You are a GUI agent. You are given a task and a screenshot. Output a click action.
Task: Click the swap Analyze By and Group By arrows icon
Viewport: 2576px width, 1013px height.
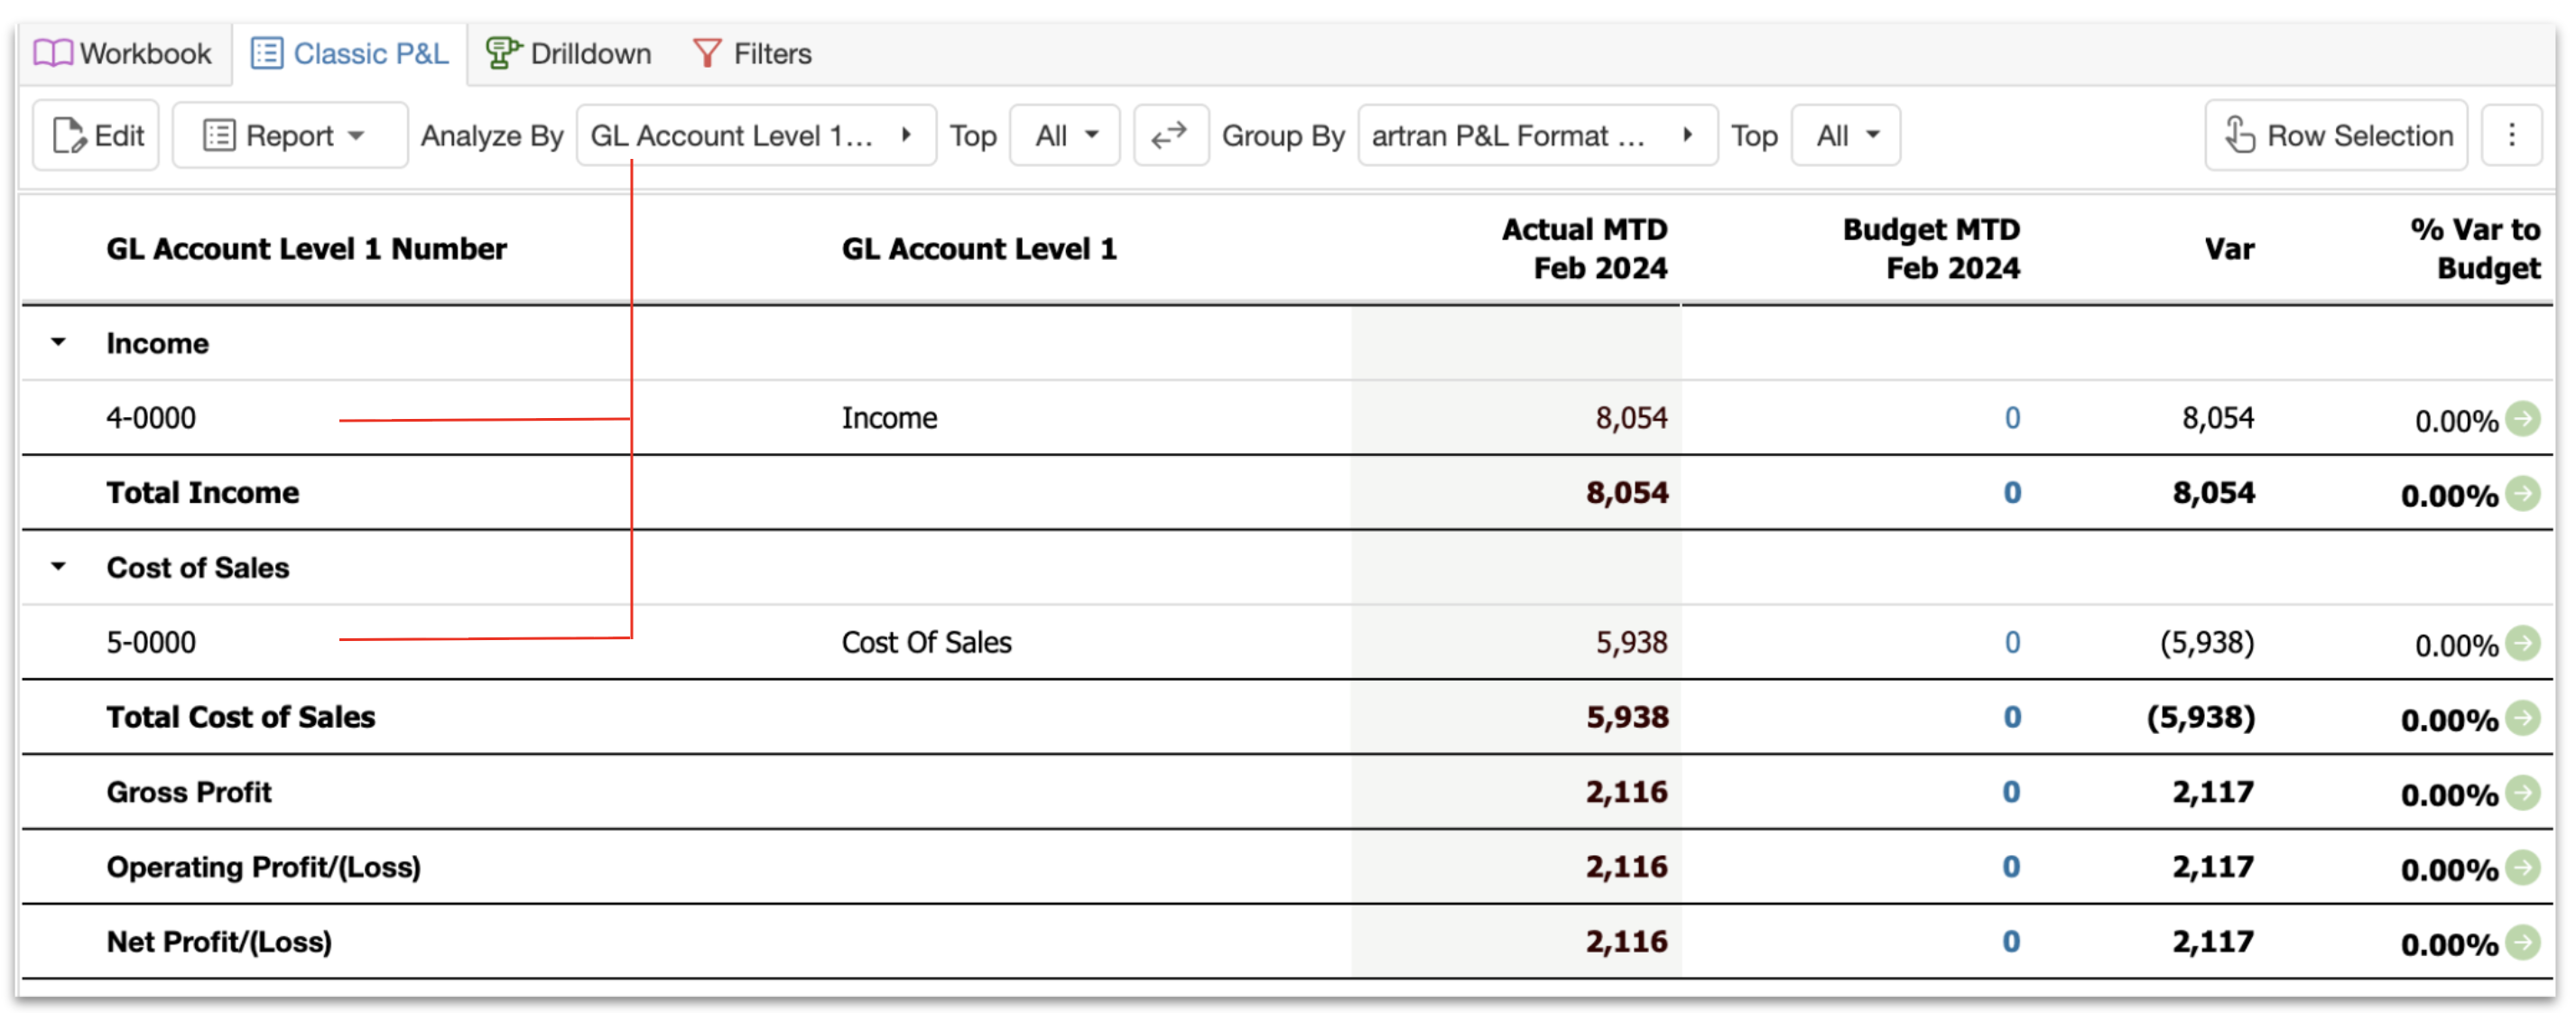(1170, 135)
